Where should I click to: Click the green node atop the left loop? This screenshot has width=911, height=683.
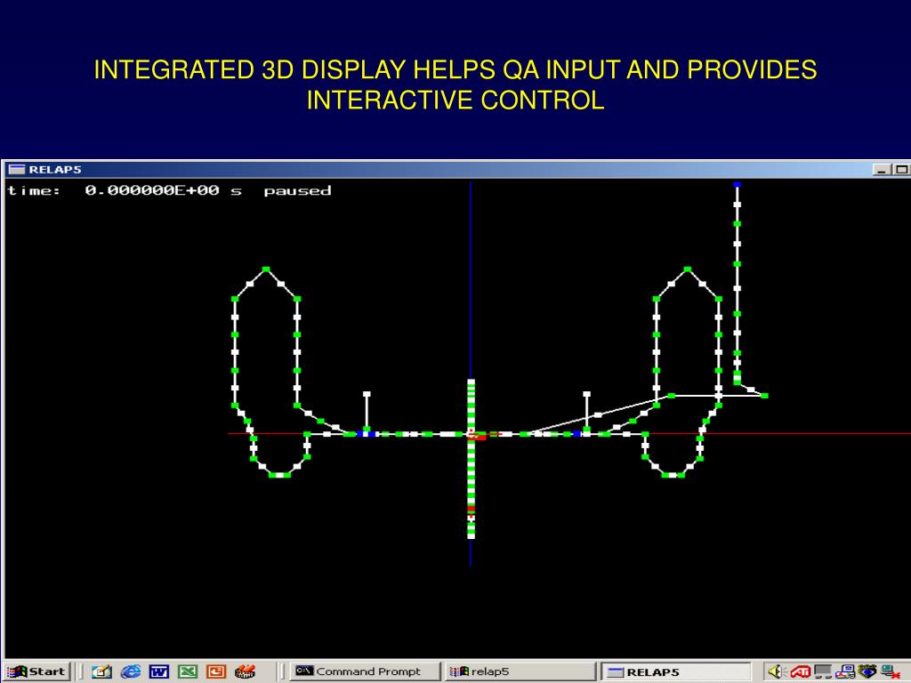266,269
